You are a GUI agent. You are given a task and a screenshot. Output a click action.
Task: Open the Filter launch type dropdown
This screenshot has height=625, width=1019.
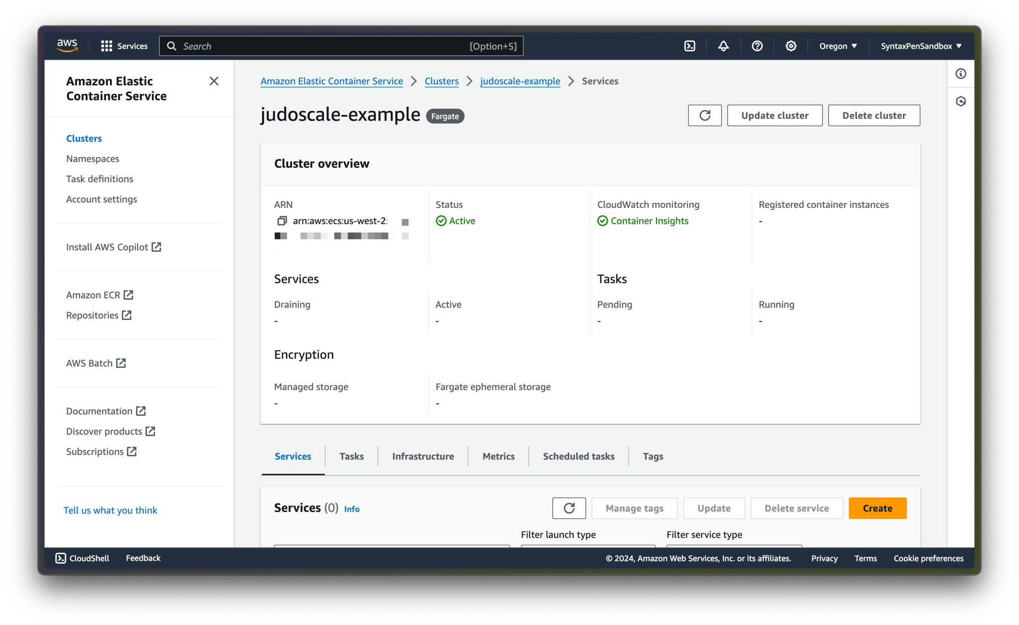tap(588, 549)
